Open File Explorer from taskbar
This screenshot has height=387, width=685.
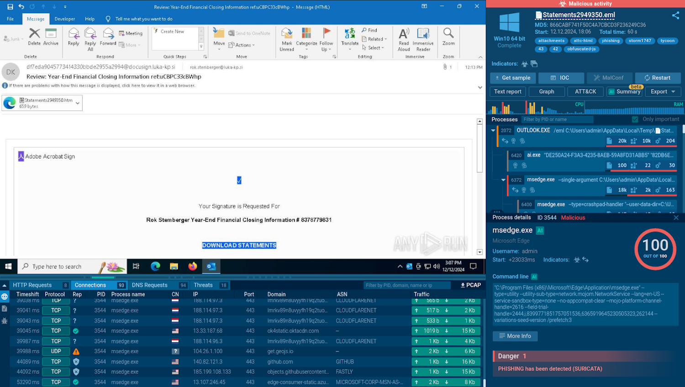coord(174,266)
